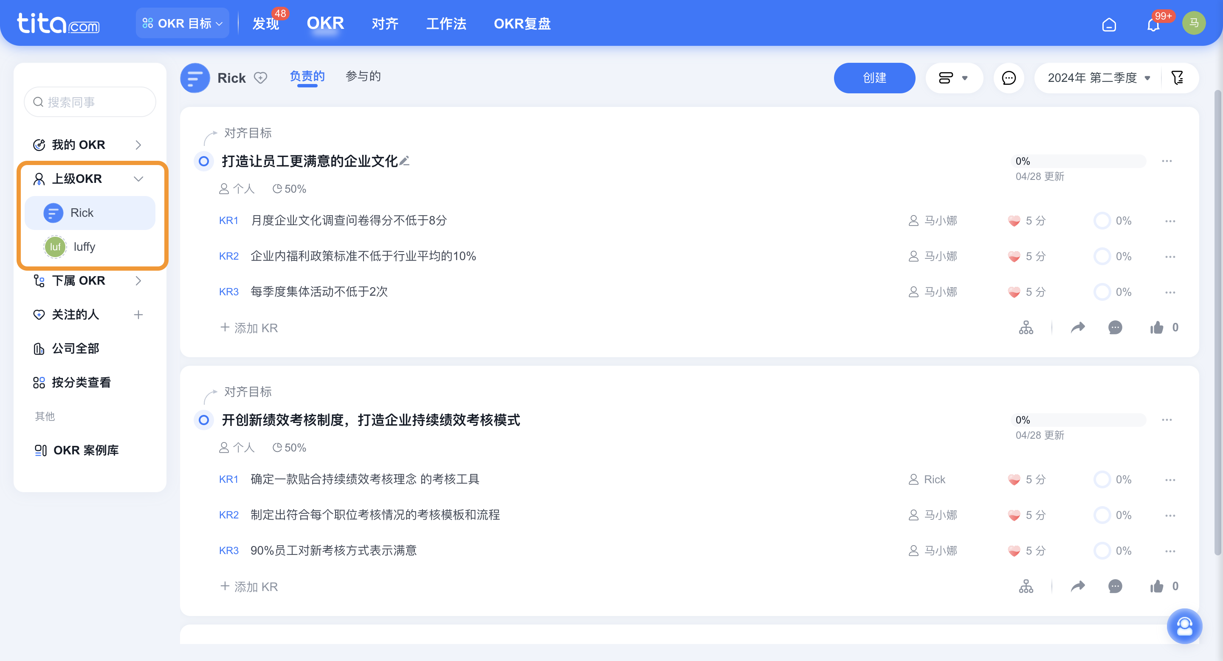Click the 5 分 confidence of 制定出符合 KR
The height and width of the screenshot is (661, 1223).
tap(1026, 515)
